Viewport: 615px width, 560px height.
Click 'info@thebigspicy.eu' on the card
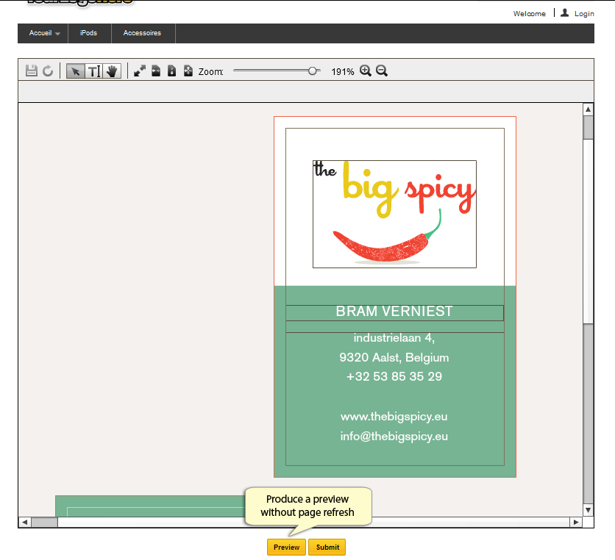(x=394, y=437)
